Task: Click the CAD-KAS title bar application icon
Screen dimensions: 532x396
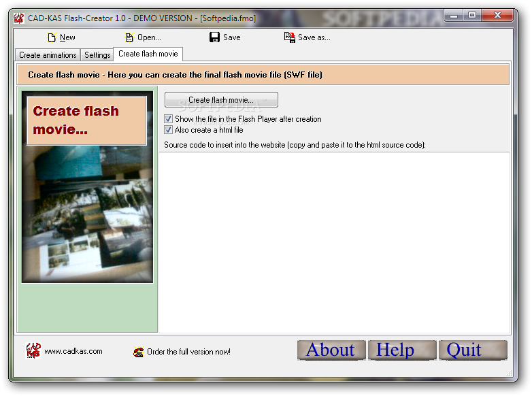Action: [x=19, y=18]
